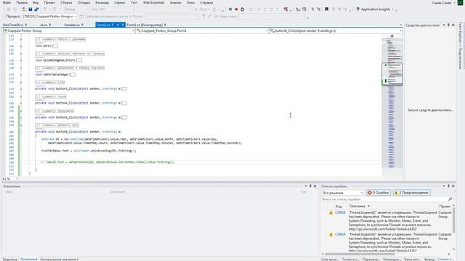
Task: Click the Application Insights button
Action: click(376, 9)
